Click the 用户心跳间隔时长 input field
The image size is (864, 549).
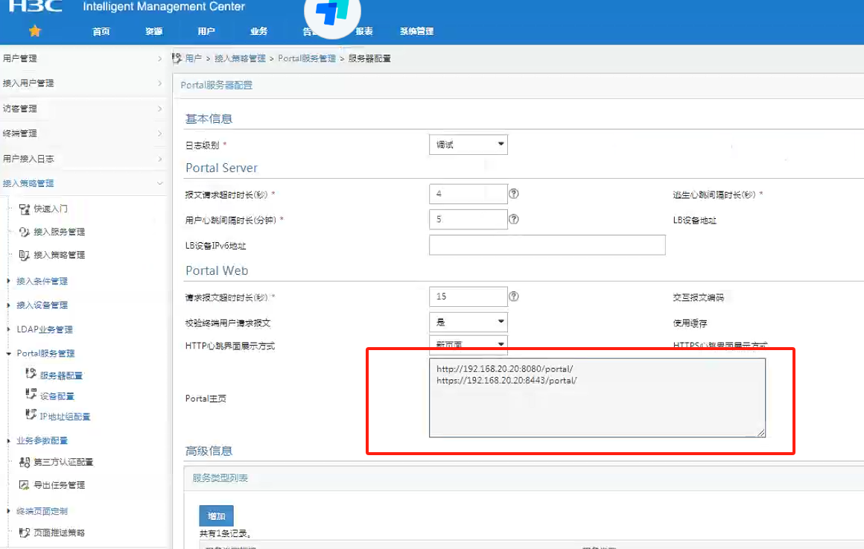coord(468,220)
